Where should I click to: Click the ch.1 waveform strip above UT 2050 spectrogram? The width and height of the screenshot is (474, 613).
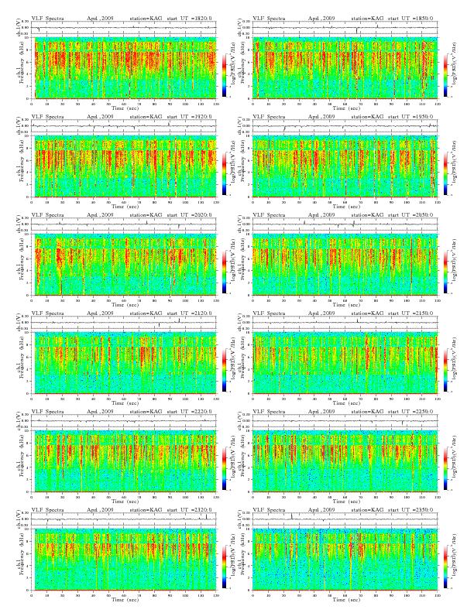pyautogui.click(x=345, y=224)
